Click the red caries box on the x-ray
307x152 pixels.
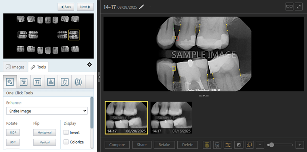[x=177, y=38]
